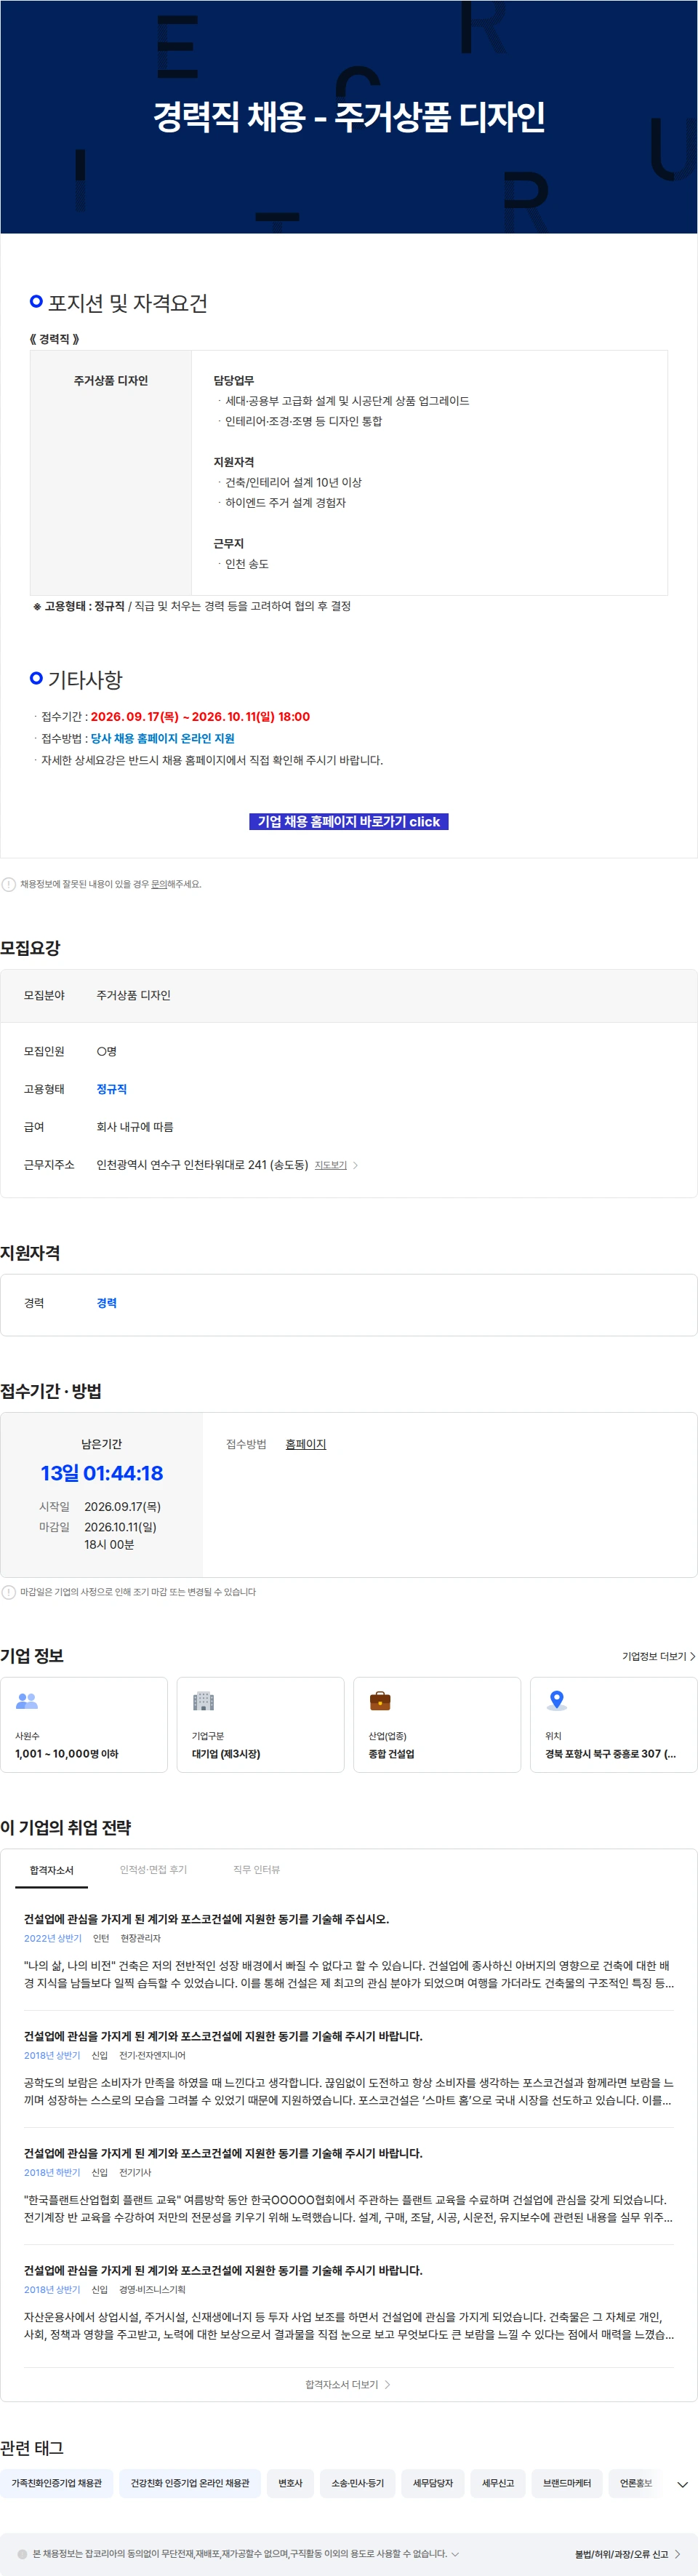Click the 문의 link in notice
The image size is (698, 2576).
(x=158, y=884)
